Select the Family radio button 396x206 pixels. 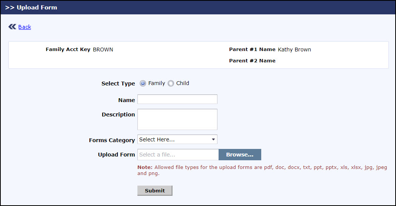pos(143,84)
